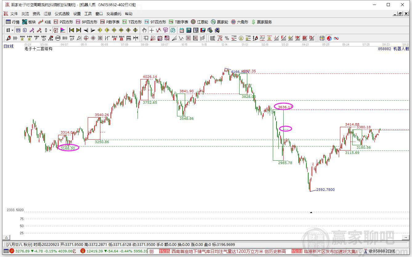Image resolution: width=412 pixels, height=257 pixels.
Task: Restore the inner chart window
Action: (400, 14)
